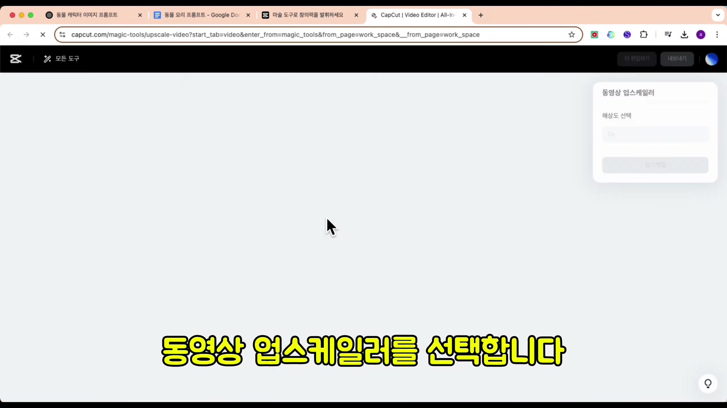
Task: Go forward in browser history
Action: pyautogui.click(x=26, y=35)
